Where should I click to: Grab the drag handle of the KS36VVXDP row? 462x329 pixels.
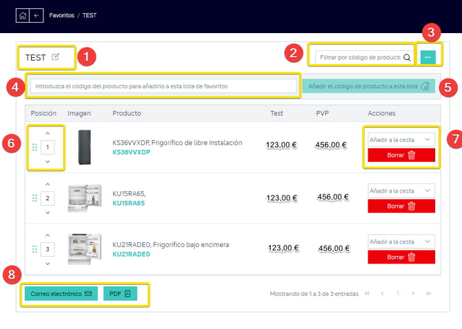pos(34,147)
